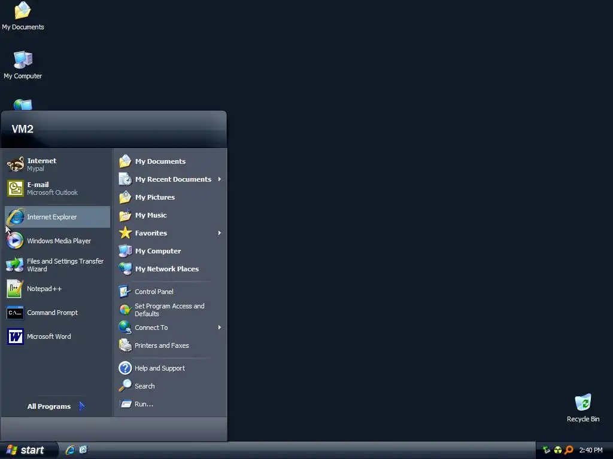
Task: Select My Computer desktop icon
Action: 23,65
